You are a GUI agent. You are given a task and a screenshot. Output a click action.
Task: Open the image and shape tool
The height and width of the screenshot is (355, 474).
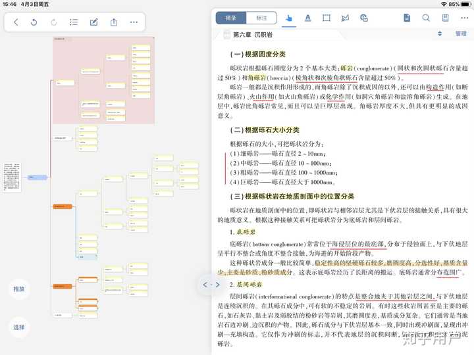(364, 18)
